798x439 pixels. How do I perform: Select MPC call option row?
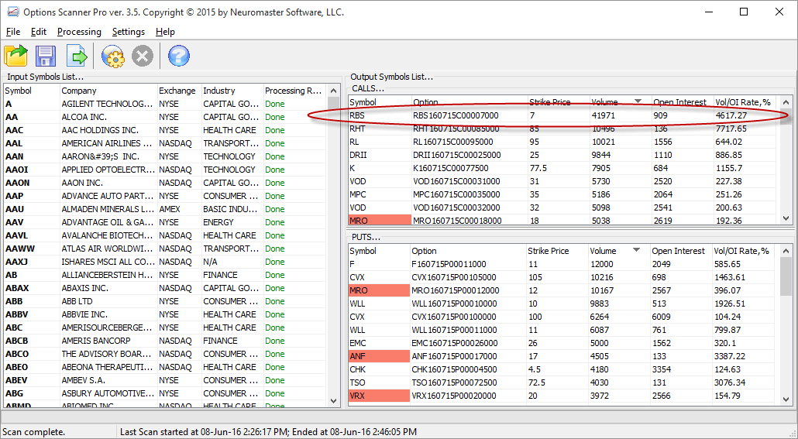(x=562, y=195)
